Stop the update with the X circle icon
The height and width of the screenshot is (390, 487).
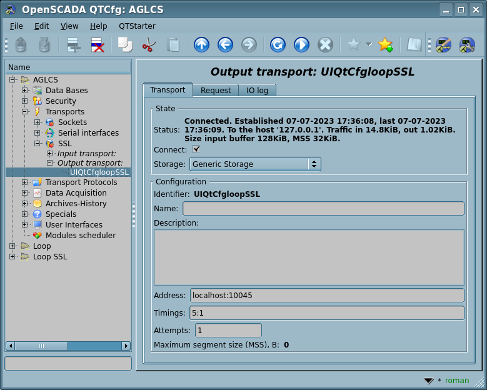pyautogui.click(x=325, y=45)
